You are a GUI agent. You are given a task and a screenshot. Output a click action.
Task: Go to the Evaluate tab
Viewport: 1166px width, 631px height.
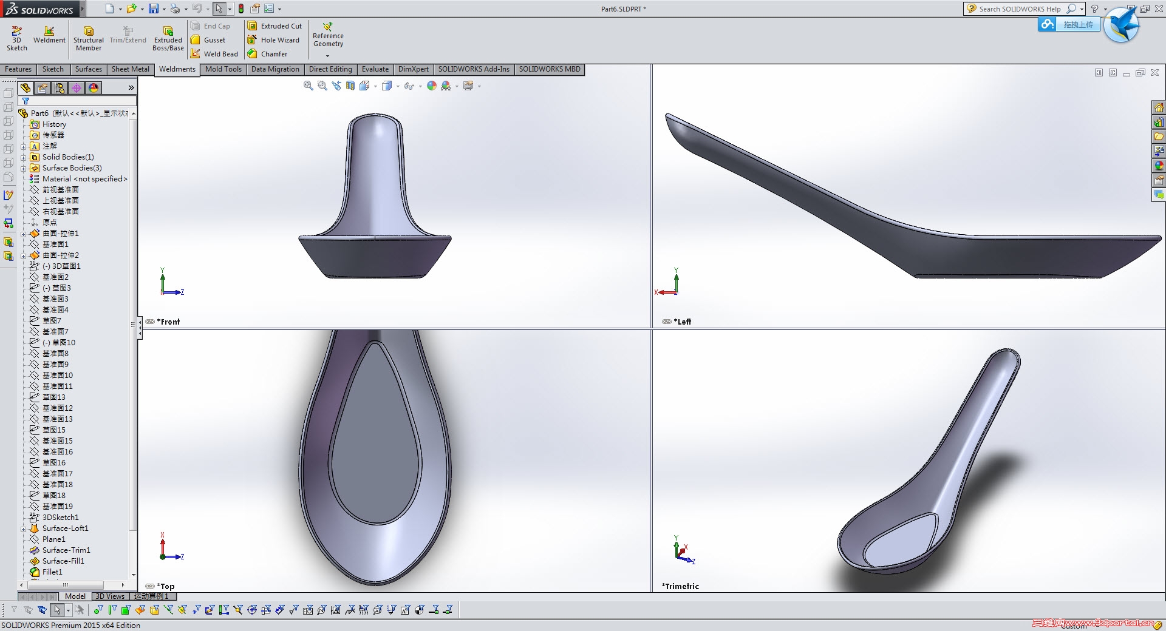(375, 69)
